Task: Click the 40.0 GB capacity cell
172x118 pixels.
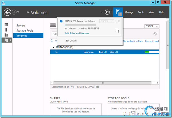Action: [x=103, y=52]
